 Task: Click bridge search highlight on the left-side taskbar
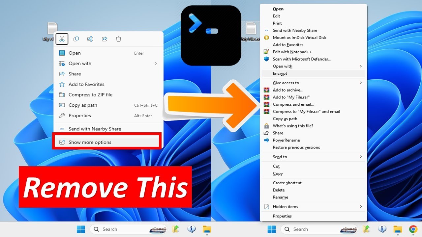click(x=157, y=230)
